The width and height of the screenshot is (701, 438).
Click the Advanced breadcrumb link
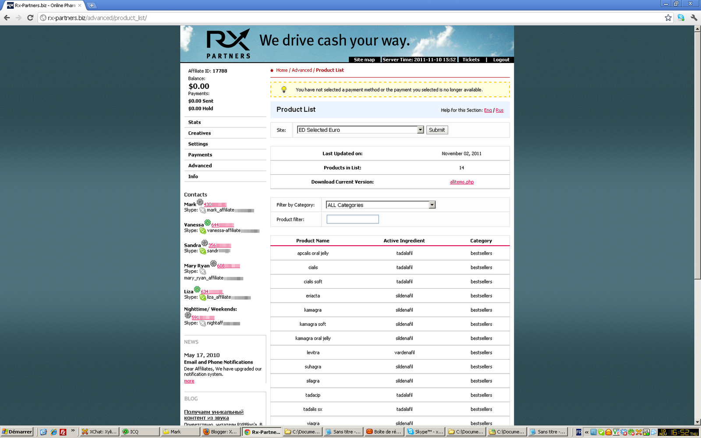302,70
